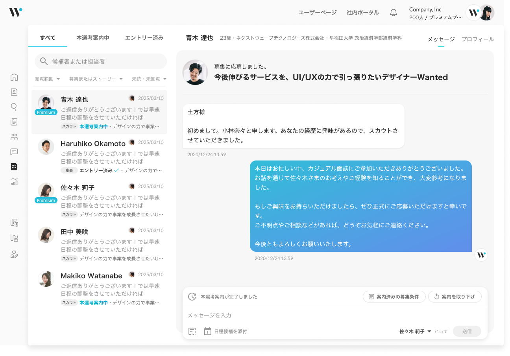The width and height of the screenshot is (510, 356).
Task: Select the dark task-list icon in the sidebar
Action: coord(14,167)
